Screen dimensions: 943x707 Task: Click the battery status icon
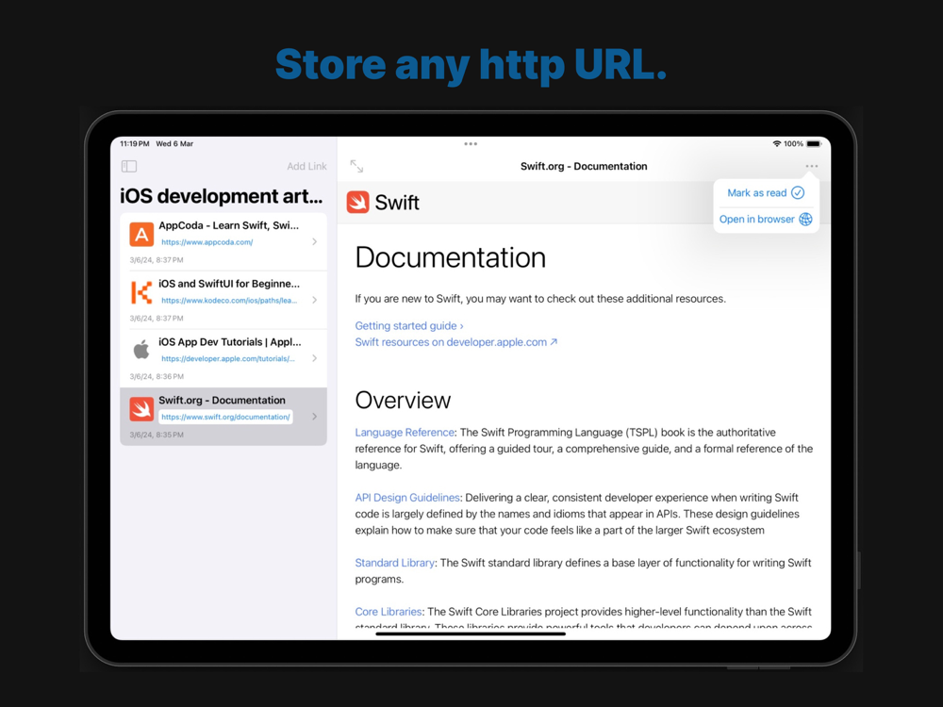[x=814, y=143]
